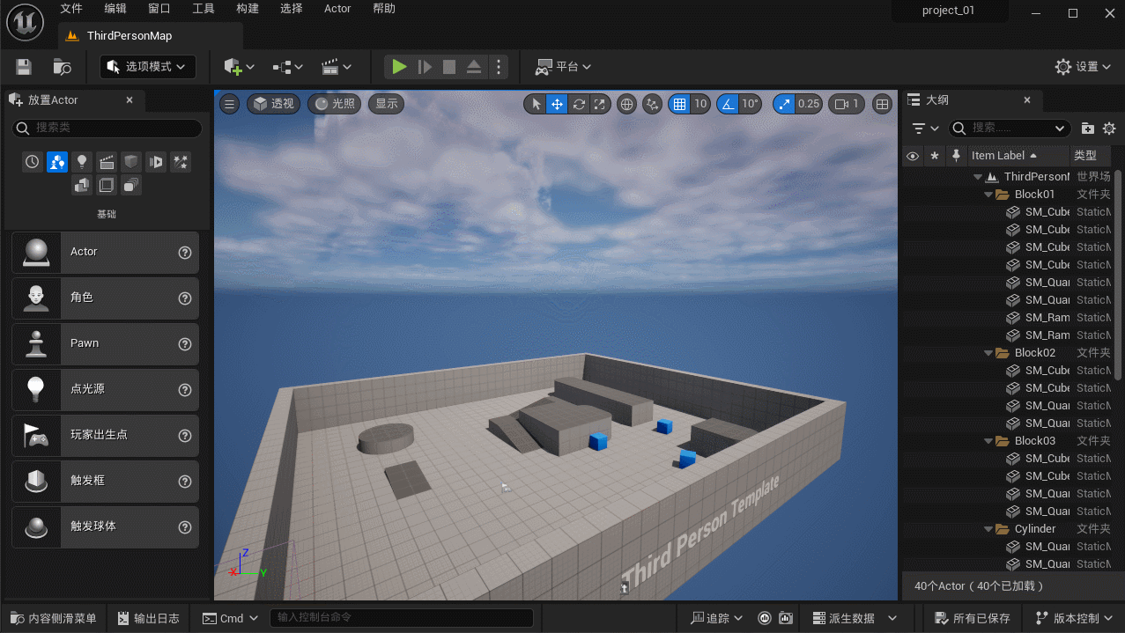Image resolution: width=1125 pixels, height=633 pixels.
Task: Open the Blueprints dropdown in toolbar
Action: (x=287, y=67)
